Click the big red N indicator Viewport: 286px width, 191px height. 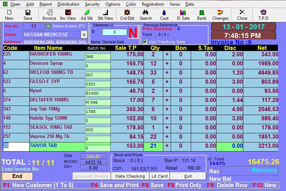[133, 32]
